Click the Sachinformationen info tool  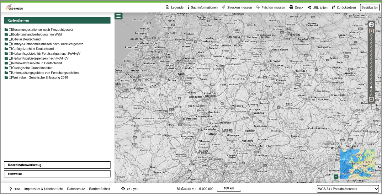click(202, 7)
